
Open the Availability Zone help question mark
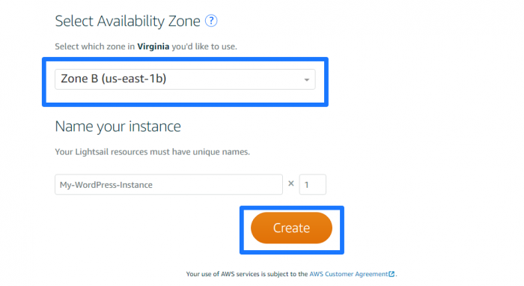tap(211, 21)
